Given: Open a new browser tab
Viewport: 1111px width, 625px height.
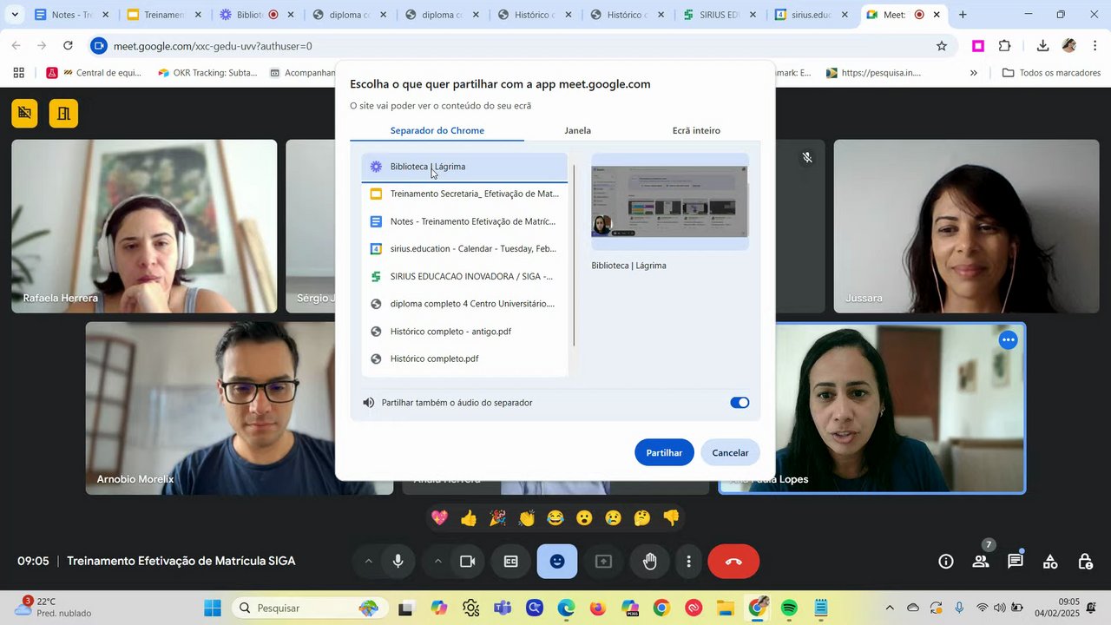Looking at the screenshot, I should (963, 15).
